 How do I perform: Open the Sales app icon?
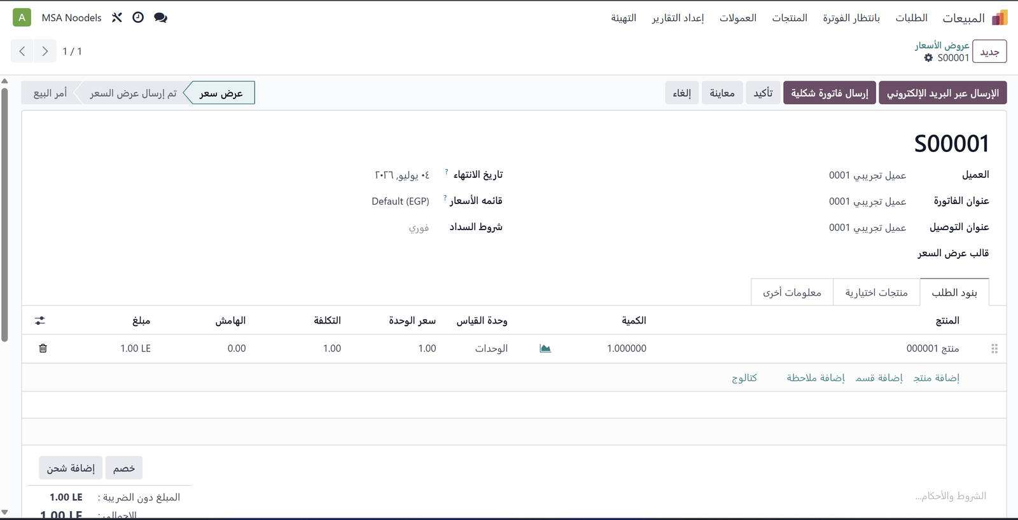tap(1000, 18)
